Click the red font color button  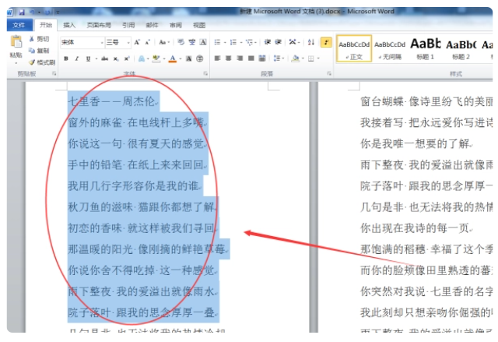point(172,58)
